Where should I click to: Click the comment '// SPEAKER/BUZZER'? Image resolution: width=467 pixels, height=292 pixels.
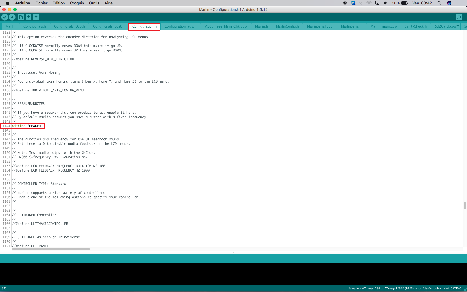[28, 104]
